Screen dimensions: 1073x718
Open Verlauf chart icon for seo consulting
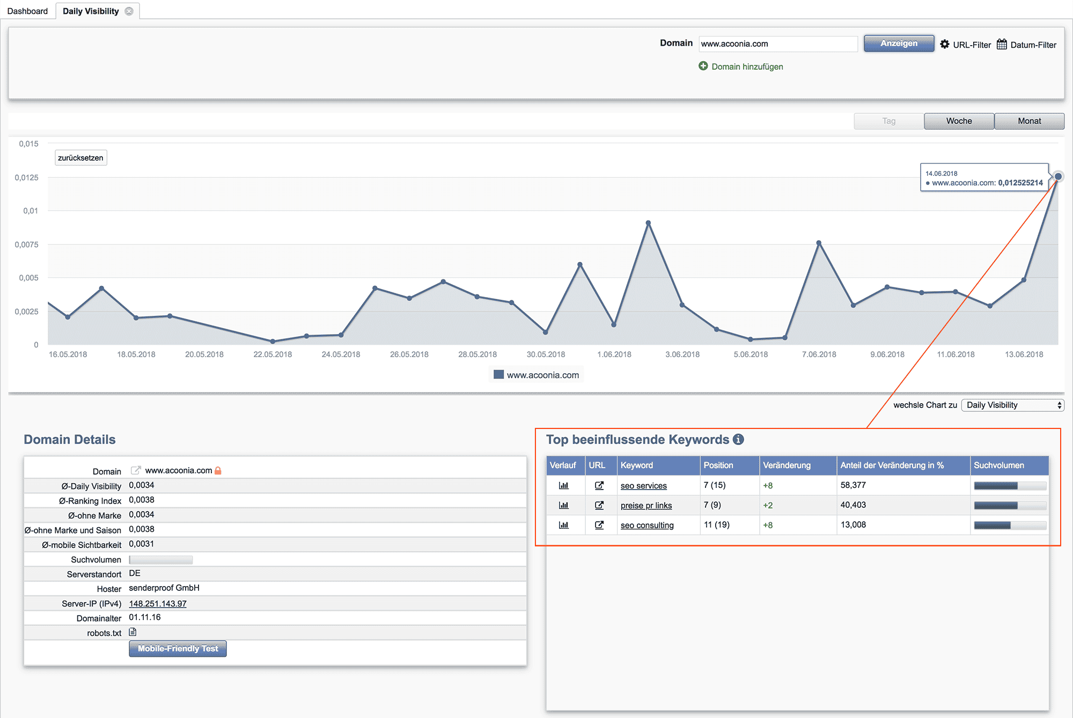563,525
